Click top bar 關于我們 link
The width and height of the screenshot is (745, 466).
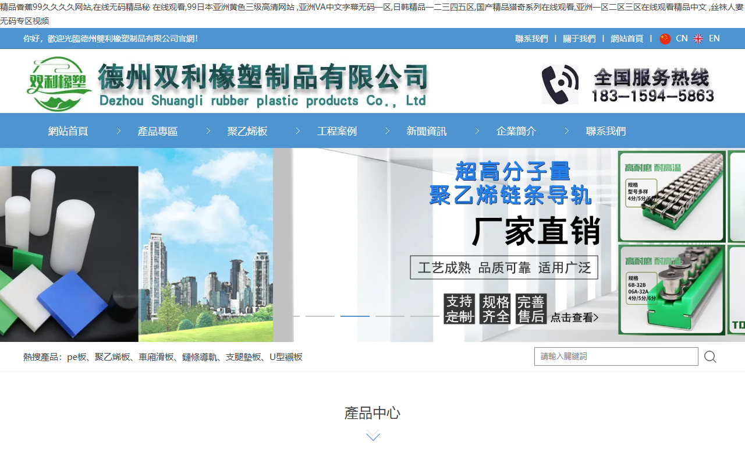pyautogui.click(x=579, y=38)
